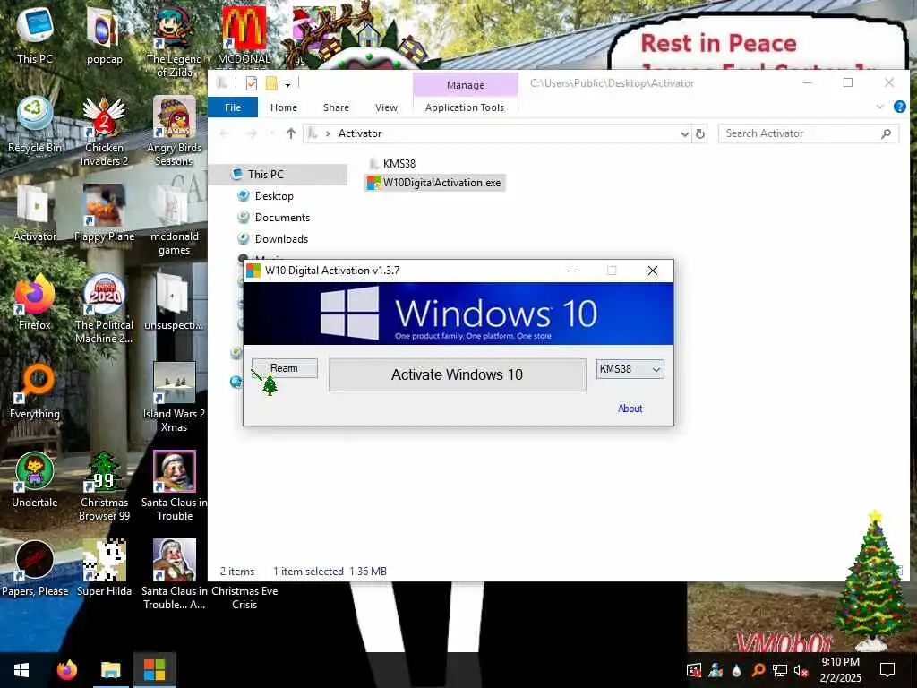This screenshot has width=917, height=688.
Task: Open File Explorer from the taskbar
Action: click(x=110, y=670)
